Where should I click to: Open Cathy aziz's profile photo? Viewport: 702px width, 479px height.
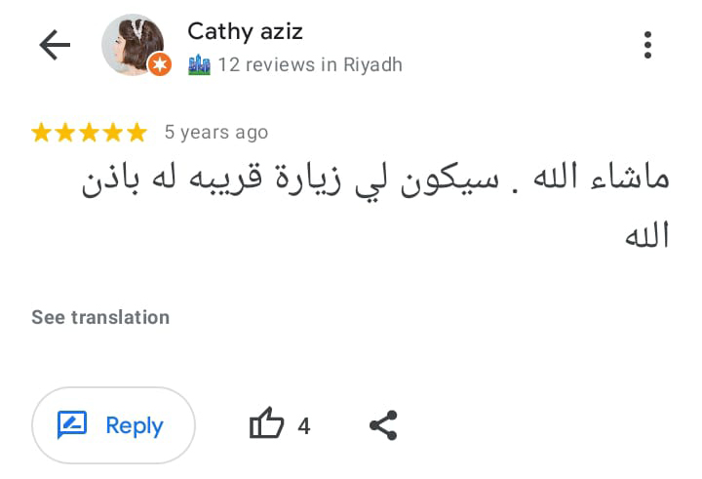(x=135, y=43)
